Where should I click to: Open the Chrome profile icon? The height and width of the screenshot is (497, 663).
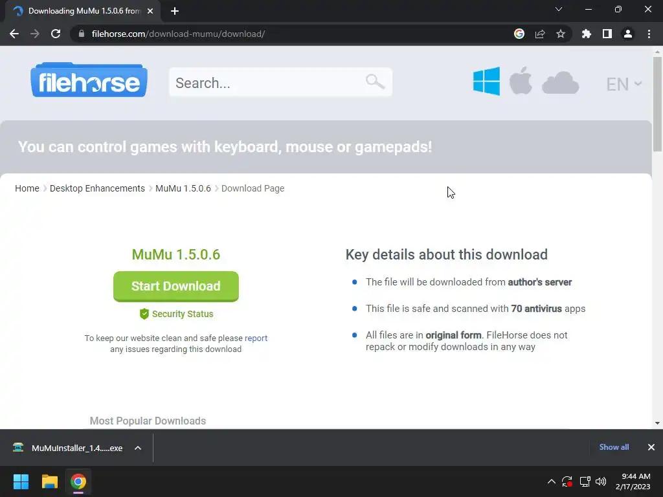(x=628, y=34)
